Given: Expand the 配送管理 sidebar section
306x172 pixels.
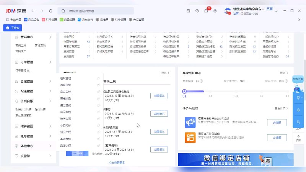Looking at the screenshot, I should (50, 91).
